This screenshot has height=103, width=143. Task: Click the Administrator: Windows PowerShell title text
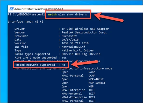click(x=39, y=9)
